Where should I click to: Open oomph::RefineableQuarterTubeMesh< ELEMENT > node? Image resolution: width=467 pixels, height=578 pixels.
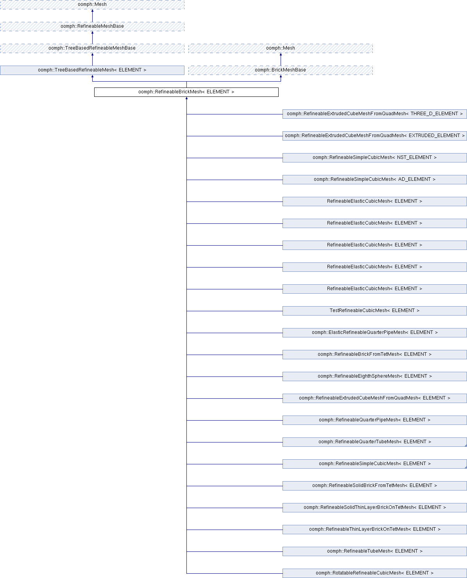coord(374,442)
